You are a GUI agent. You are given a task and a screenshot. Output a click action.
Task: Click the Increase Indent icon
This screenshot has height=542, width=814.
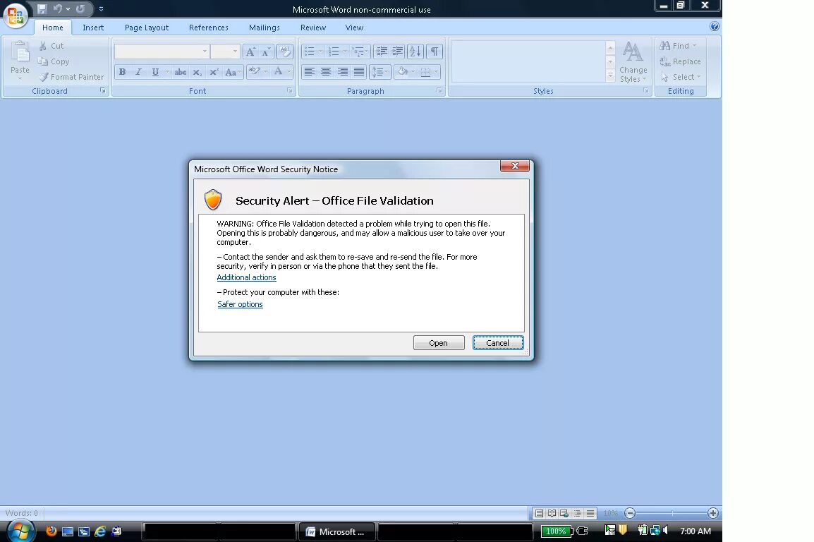pos(398,52)
